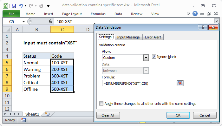Image resolution: width=222 pixels, height=126 pixels.
Task: Select row 5 header
Action: pyautogui.click(x=7, y=63)
